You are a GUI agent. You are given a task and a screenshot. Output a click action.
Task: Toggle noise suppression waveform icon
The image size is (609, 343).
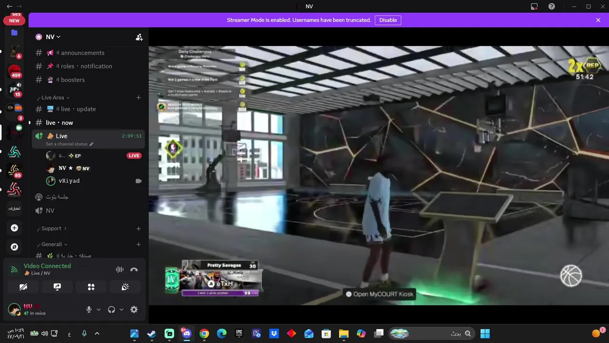pos(119,270)
